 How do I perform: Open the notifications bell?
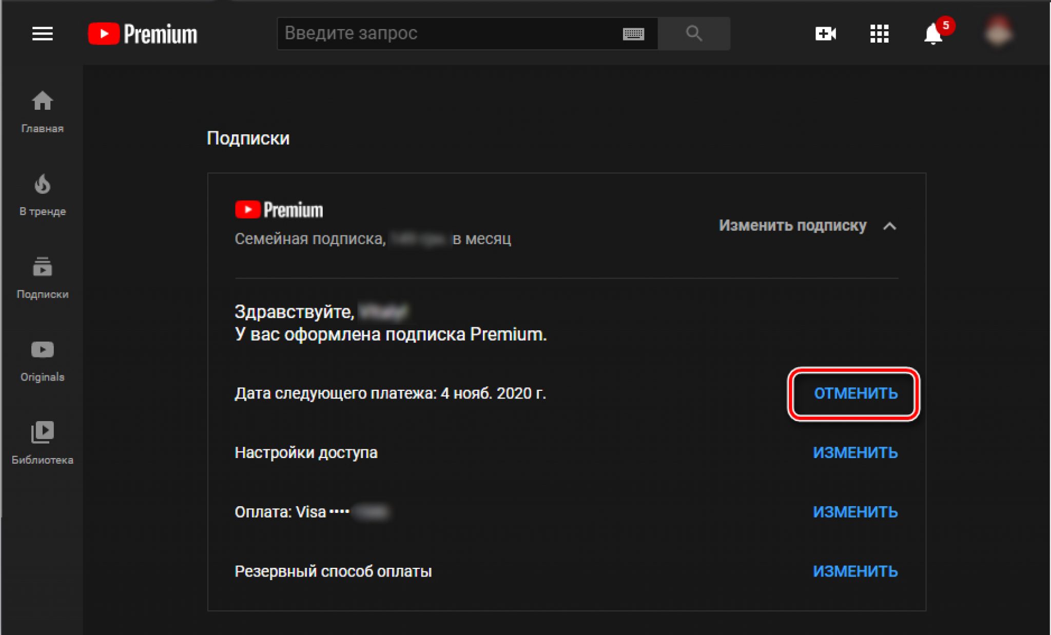(933, 34)
